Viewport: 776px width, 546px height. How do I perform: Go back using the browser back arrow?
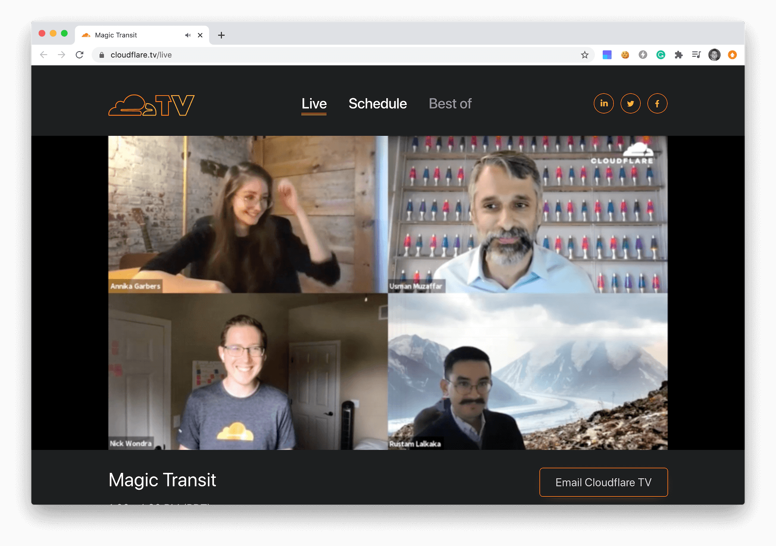tap(44, 55)
